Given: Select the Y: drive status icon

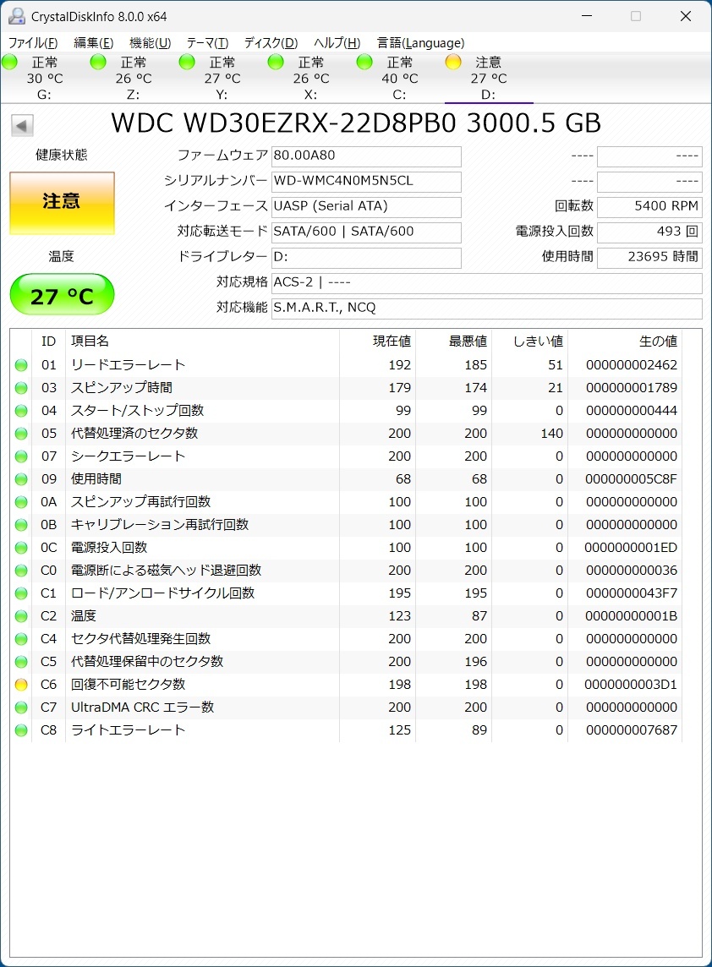Looking at the screenshot, I should (x=188, y=62).
